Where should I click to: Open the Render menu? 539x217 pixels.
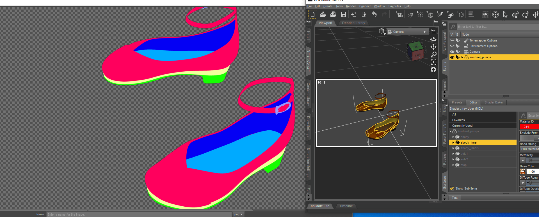point(351,6)
